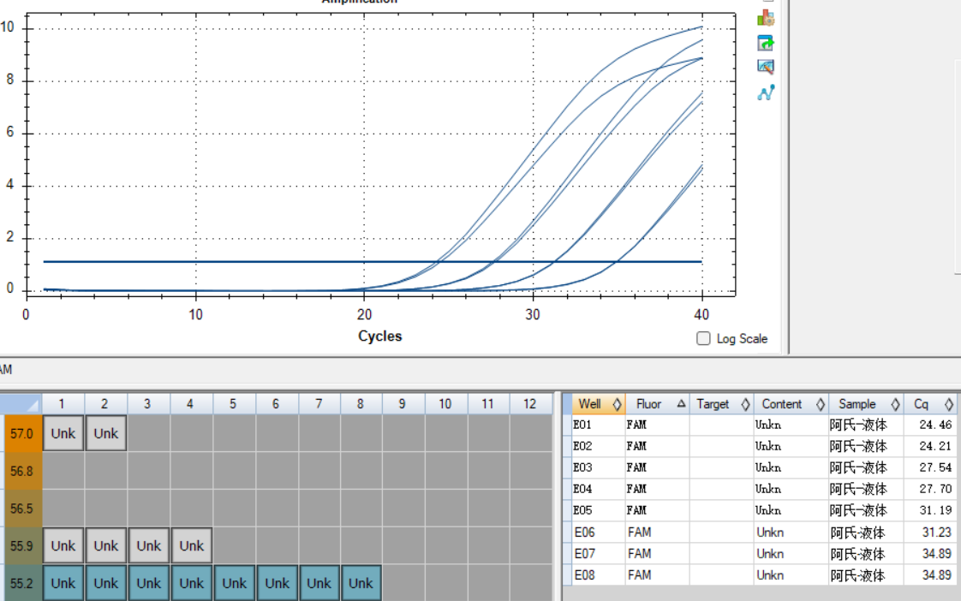Sort the table by the Cq column
This screenshot has height=601, width=961.
point(930,404)
